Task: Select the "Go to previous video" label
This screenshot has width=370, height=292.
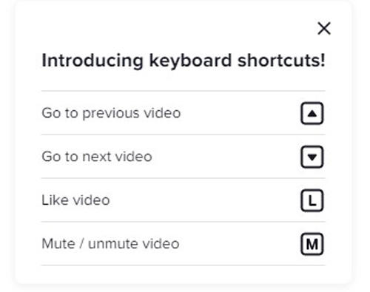Action: [111, 113]
